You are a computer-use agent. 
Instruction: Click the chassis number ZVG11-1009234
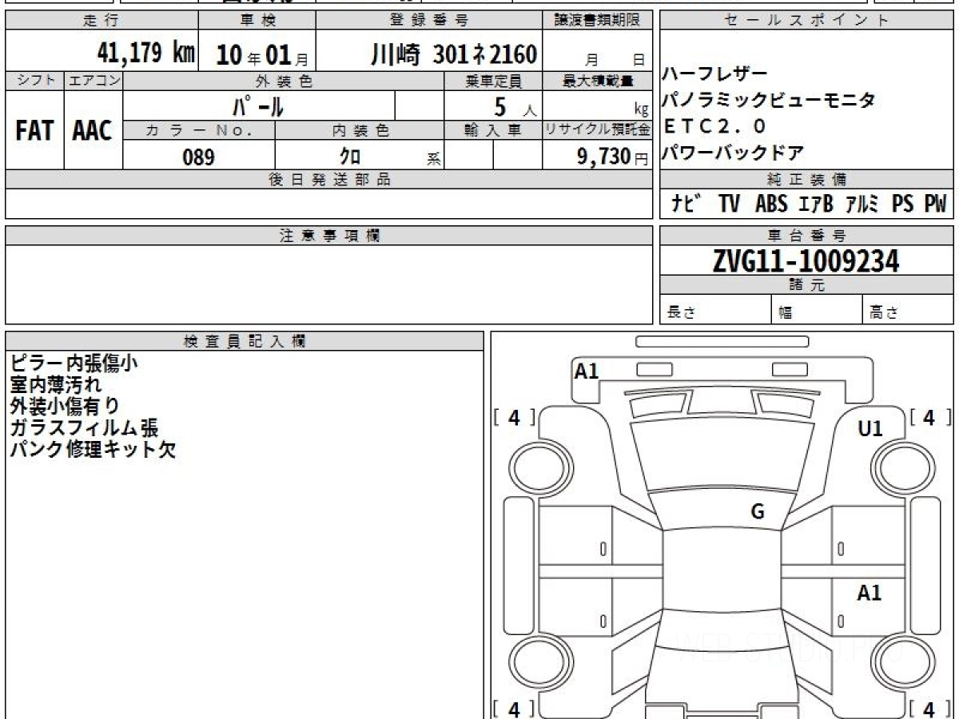(x=806, y=260)
